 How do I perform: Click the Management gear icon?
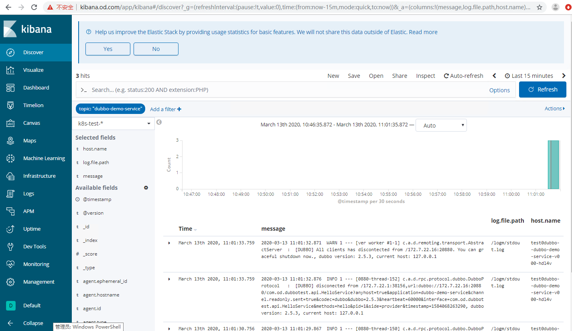(11, 282)
